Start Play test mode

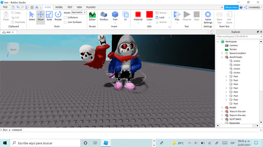(177, 15)
